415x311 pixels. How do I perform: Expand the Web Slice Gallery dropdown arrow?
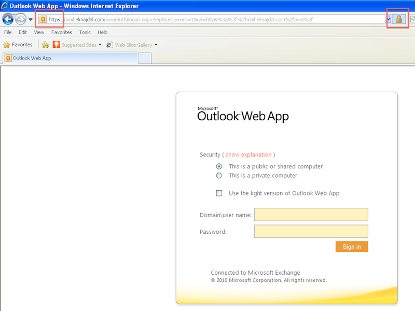click(156, 45)
